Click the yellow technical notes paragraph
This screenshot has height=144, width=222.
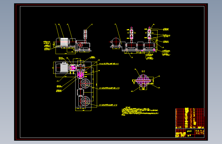tap(140, 111)
